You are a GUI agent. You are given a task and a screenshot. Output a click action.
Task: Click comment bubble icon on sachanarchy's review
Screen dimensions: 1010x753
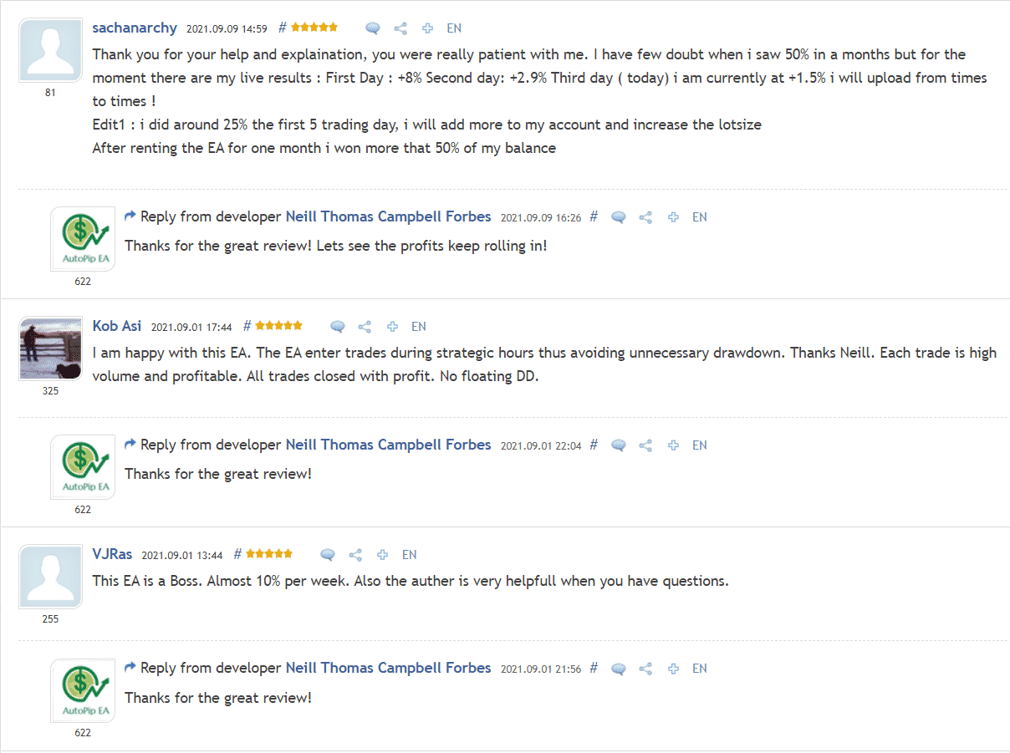pyautogui.click(x=373, y=28)
